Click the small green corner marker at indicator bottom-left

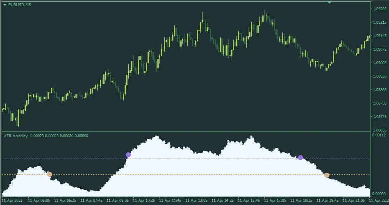(x=2, y=196)
